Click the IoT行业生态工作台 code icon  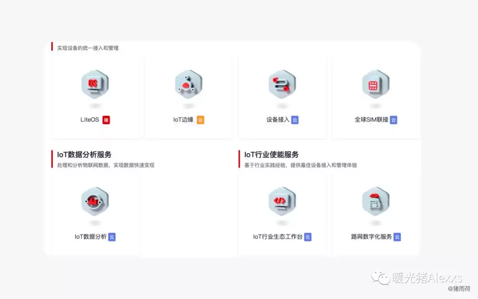tap(282, 202)
